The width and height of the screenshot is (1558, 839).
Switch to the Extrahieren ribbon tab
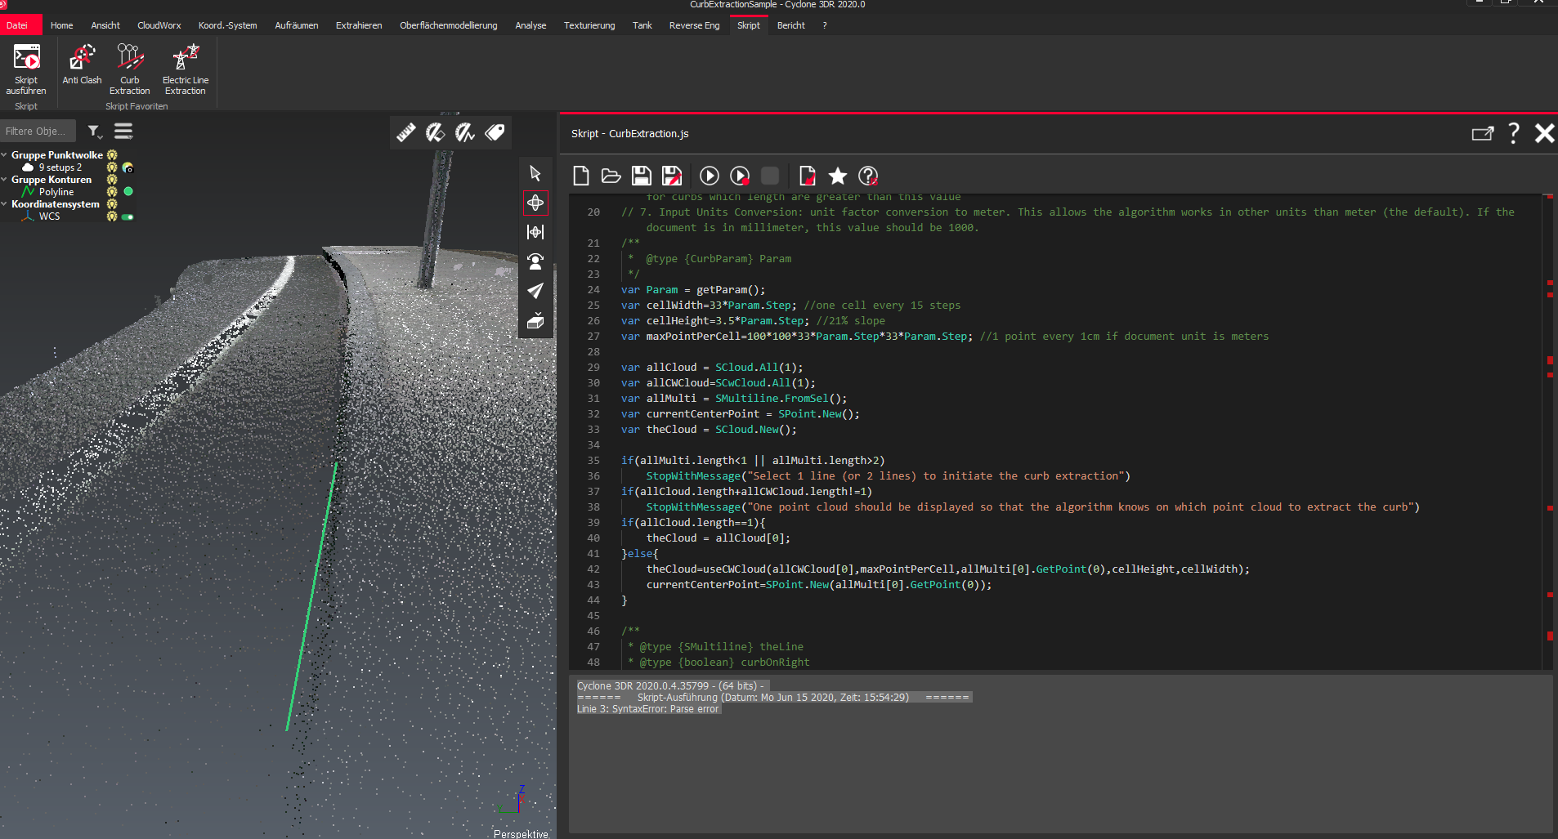pyautogui.click(x=359, y=25)
